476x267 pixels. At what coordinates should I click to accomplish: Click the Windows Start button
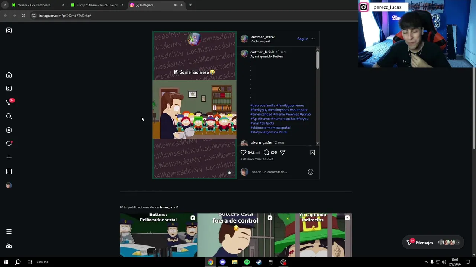click(x=6, y=262)
